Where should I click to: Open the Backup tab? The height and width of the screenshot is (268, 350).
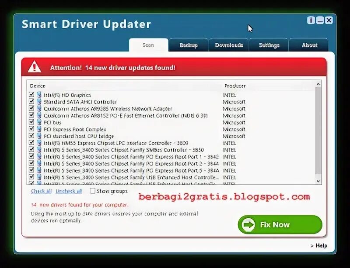[189, 45]
